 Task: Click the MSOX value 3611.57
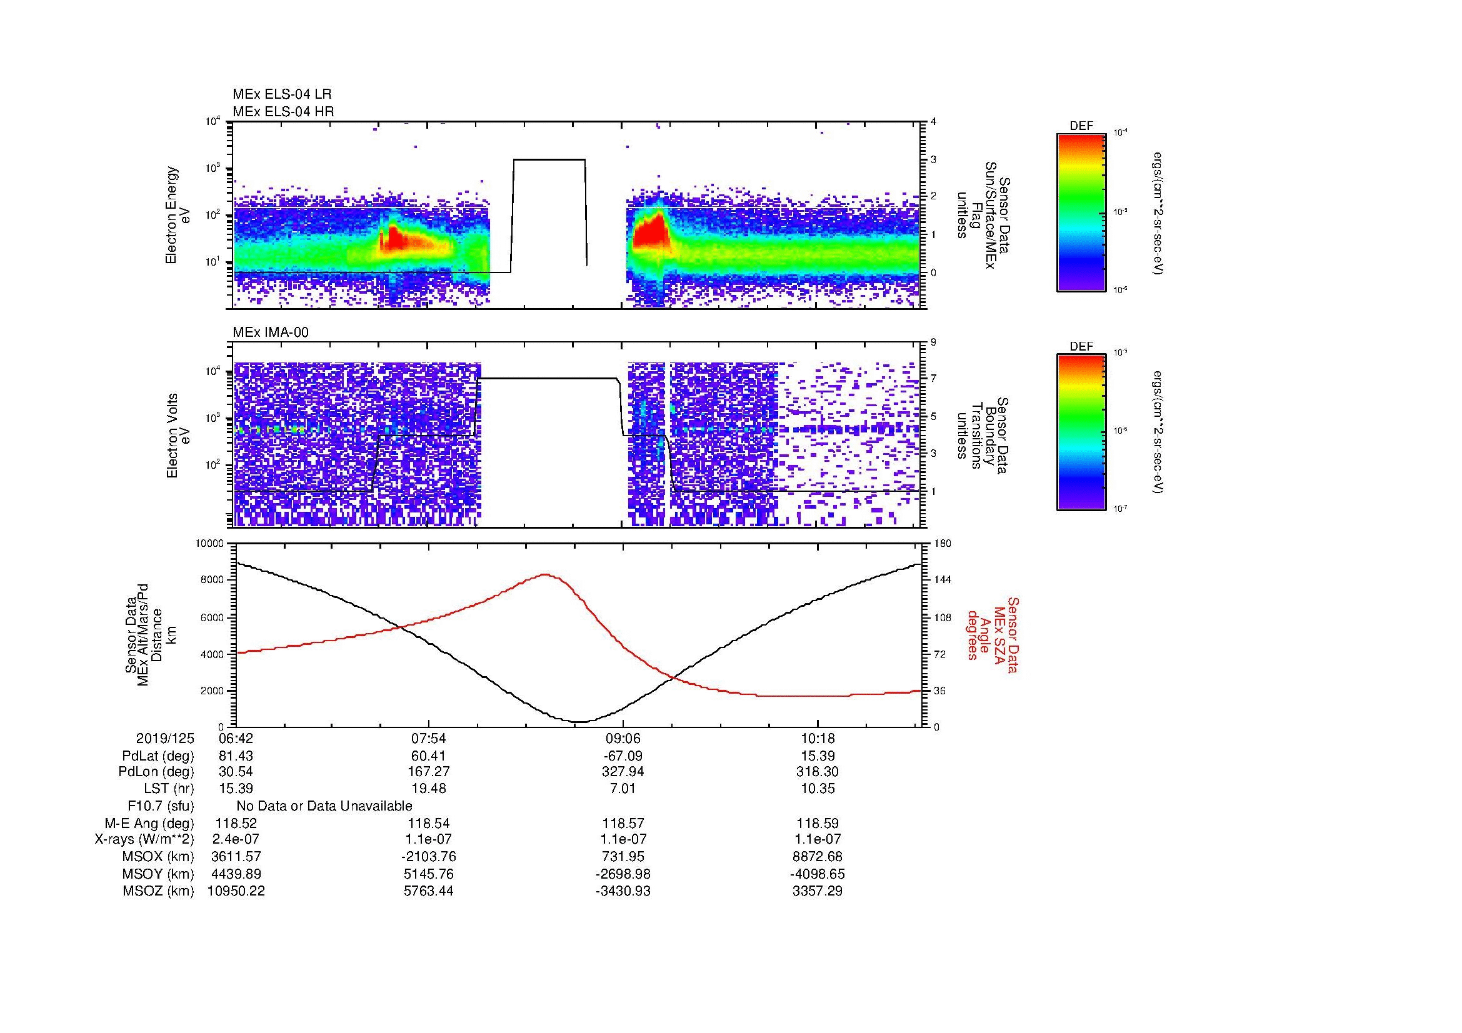pyautogui.click(x=236, y=857)
